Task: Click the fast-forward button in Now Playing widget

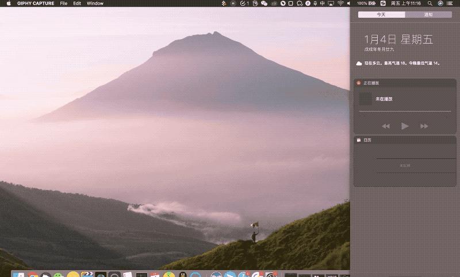Action: tap(424, 126)
